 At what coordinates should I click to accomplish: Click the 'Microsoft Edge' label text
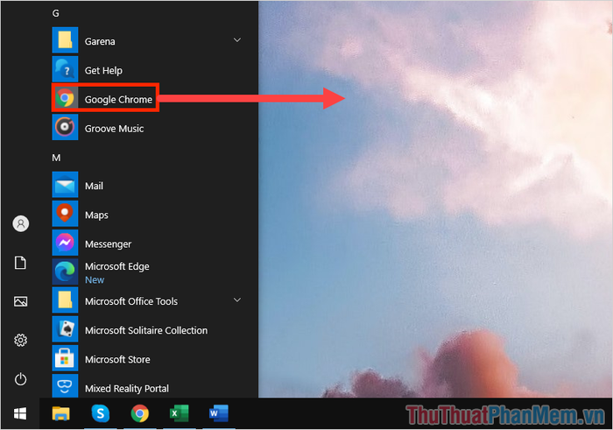[x=117, y=266]
